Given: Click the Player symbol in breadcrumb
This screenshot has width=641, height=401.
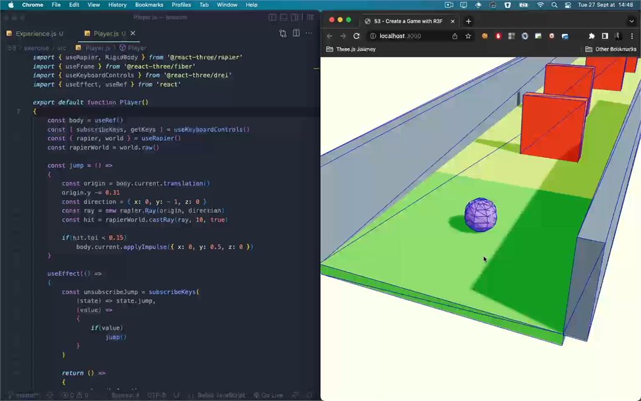Looking at the screenshot, I should [x=133, y=48].
